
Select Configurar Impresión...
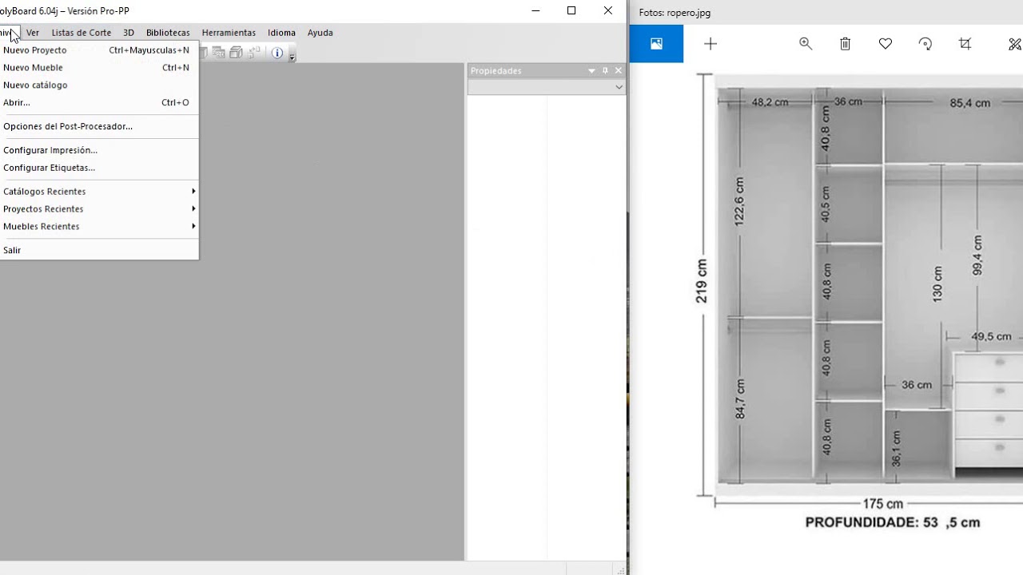pos(99,150)
